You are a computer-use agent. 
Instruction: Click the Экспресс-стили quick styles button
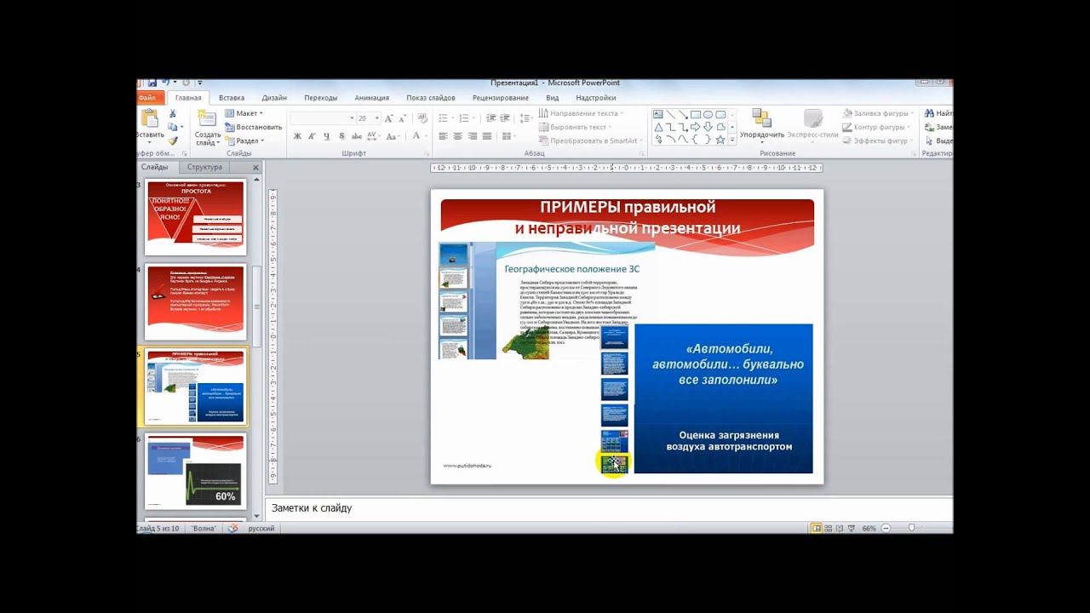(812, 126)
